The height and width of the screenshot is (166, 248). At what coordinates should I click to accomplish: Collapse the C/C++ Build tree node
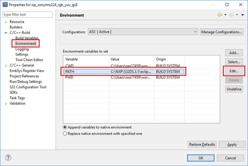(x=6, y=33)
